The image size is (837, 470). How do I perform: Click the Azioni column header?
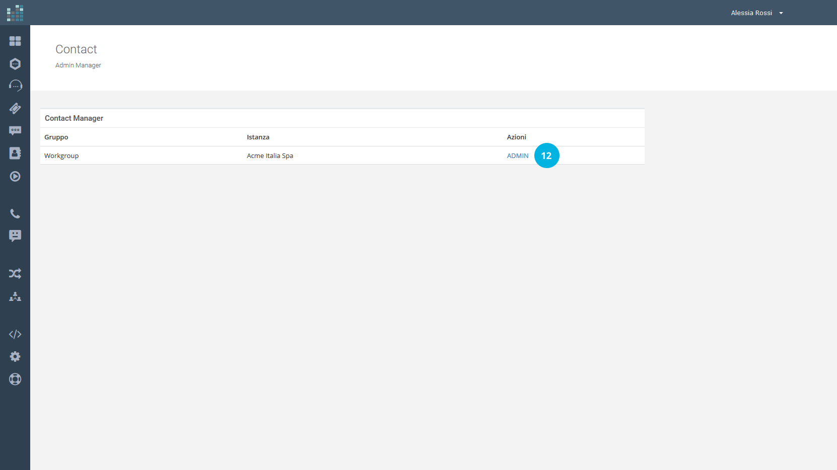(517, 137)
